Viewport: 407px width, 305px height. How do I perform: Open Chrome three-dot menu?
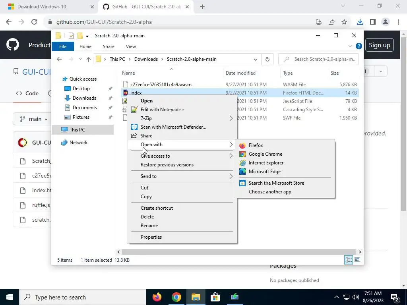pos(398,22)
